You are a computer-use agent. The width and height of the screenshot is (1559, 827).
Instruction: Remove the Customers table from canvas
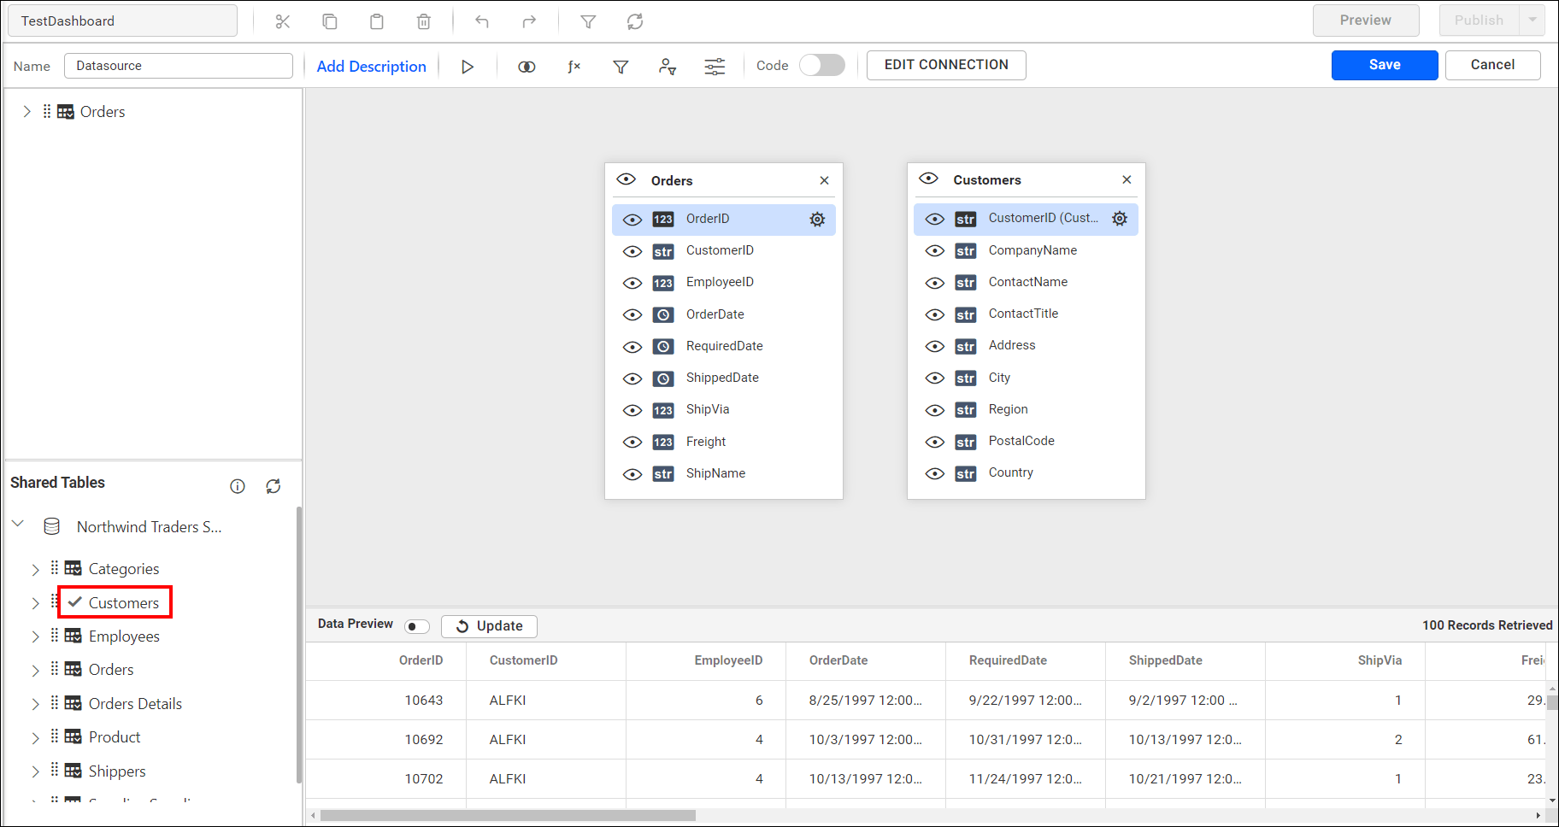click(1127, 179)
